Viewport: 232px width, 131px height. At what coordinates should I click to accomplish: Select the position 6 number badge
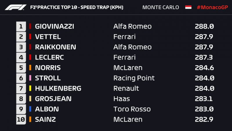pos(21,78)
